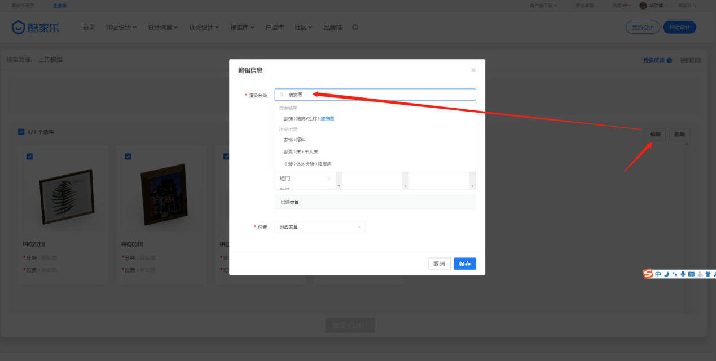Click the microphone icon on Sogou toolbar
Viewport: 716px width, 361px height.
click(x=683, y=274)
